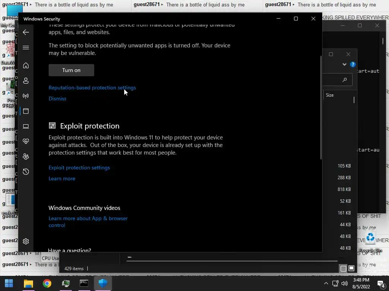Open the Recycle Bin desktop icon
389x291 pixels.
click(370, 242)
